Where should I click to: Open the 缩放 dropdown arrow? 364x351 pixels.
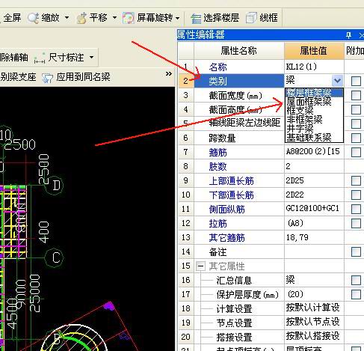click(67, 18)
